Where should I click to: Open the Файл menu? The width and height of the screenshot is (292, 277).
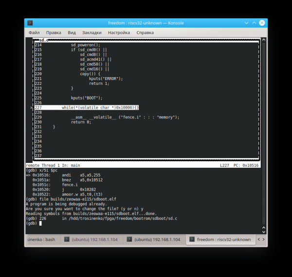tap(34, 33)
